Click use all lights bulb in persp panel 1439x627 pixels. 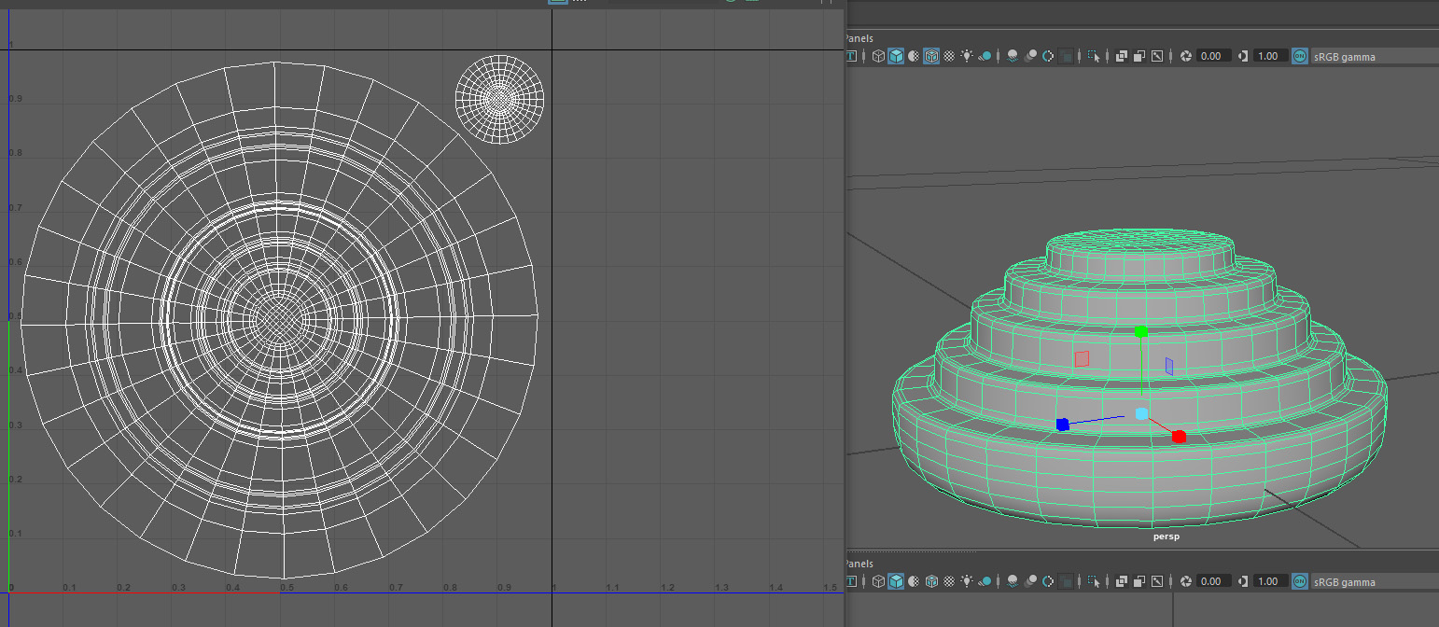pyautogui.click(x=967, y=56)
